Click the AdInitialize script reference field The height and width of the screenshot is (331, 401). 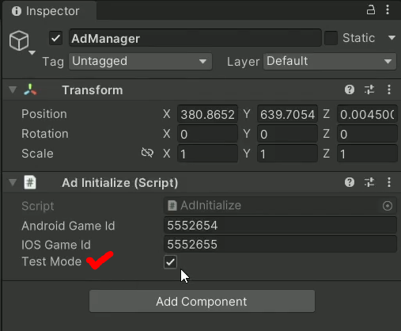280,206
